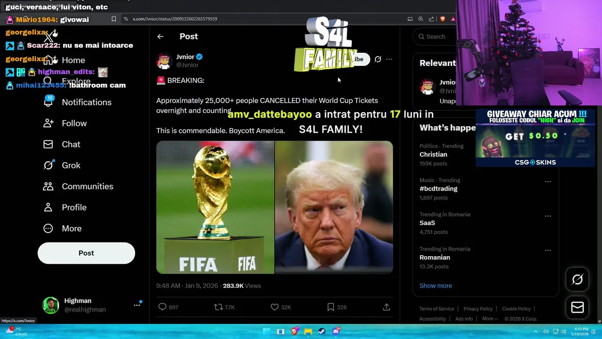Open Discord from the taskbar
The width and height of the screenshot is (602, 339).
(336, 331)
